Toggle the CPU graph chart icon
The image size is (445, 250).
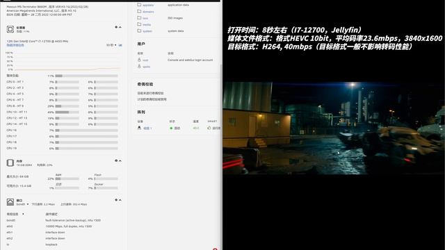(120, 45)
